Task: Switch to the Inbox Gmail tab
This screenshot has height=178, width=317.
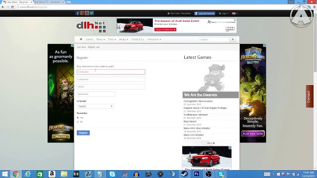Action: point(50,2)
